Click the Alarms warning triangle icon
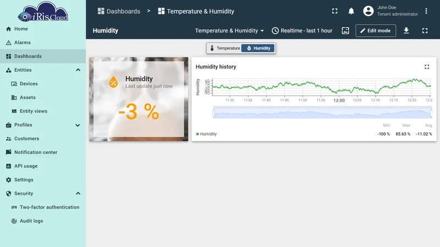Screen dimensions: 440x247 pos(8,43)
